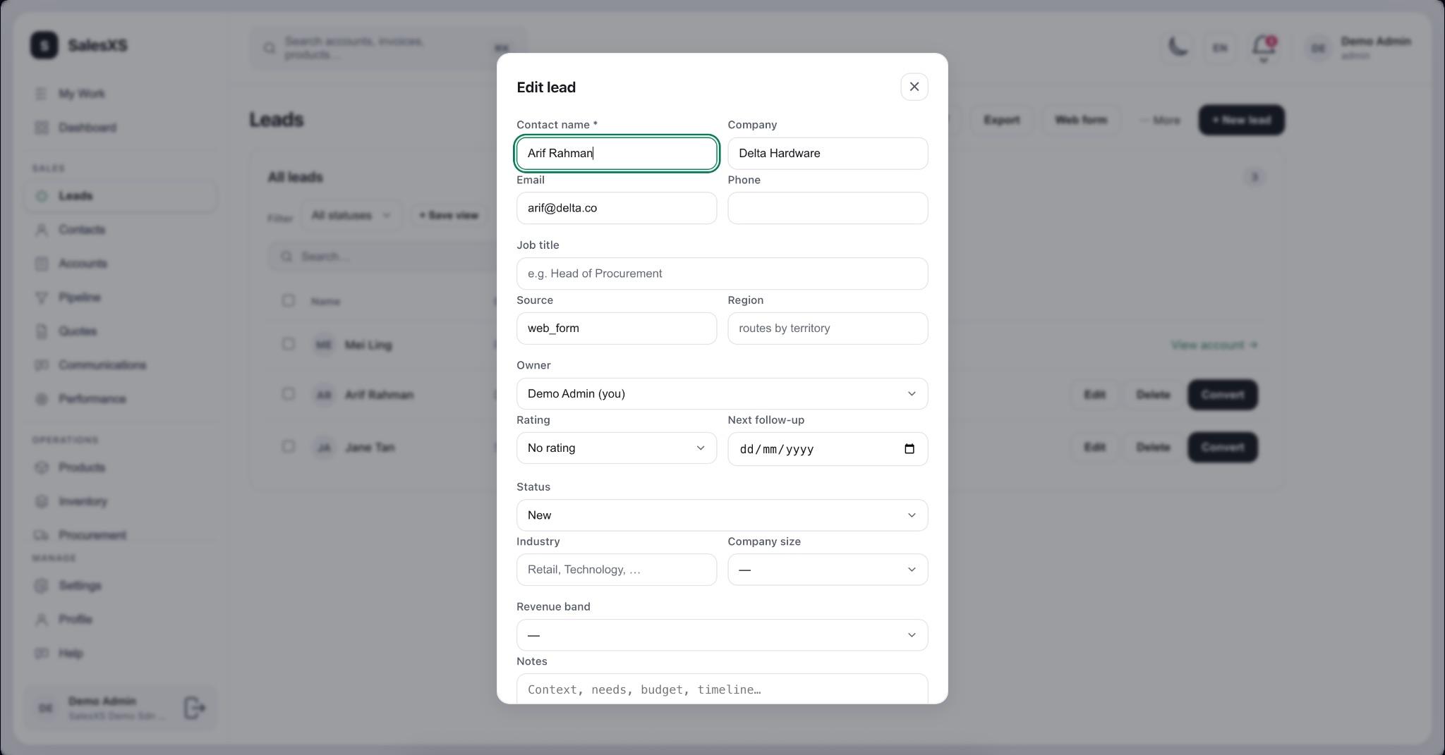The image size is (1445, 755).
Task: Click the Dashboard icon in sidebar
Action: [42, 128]
